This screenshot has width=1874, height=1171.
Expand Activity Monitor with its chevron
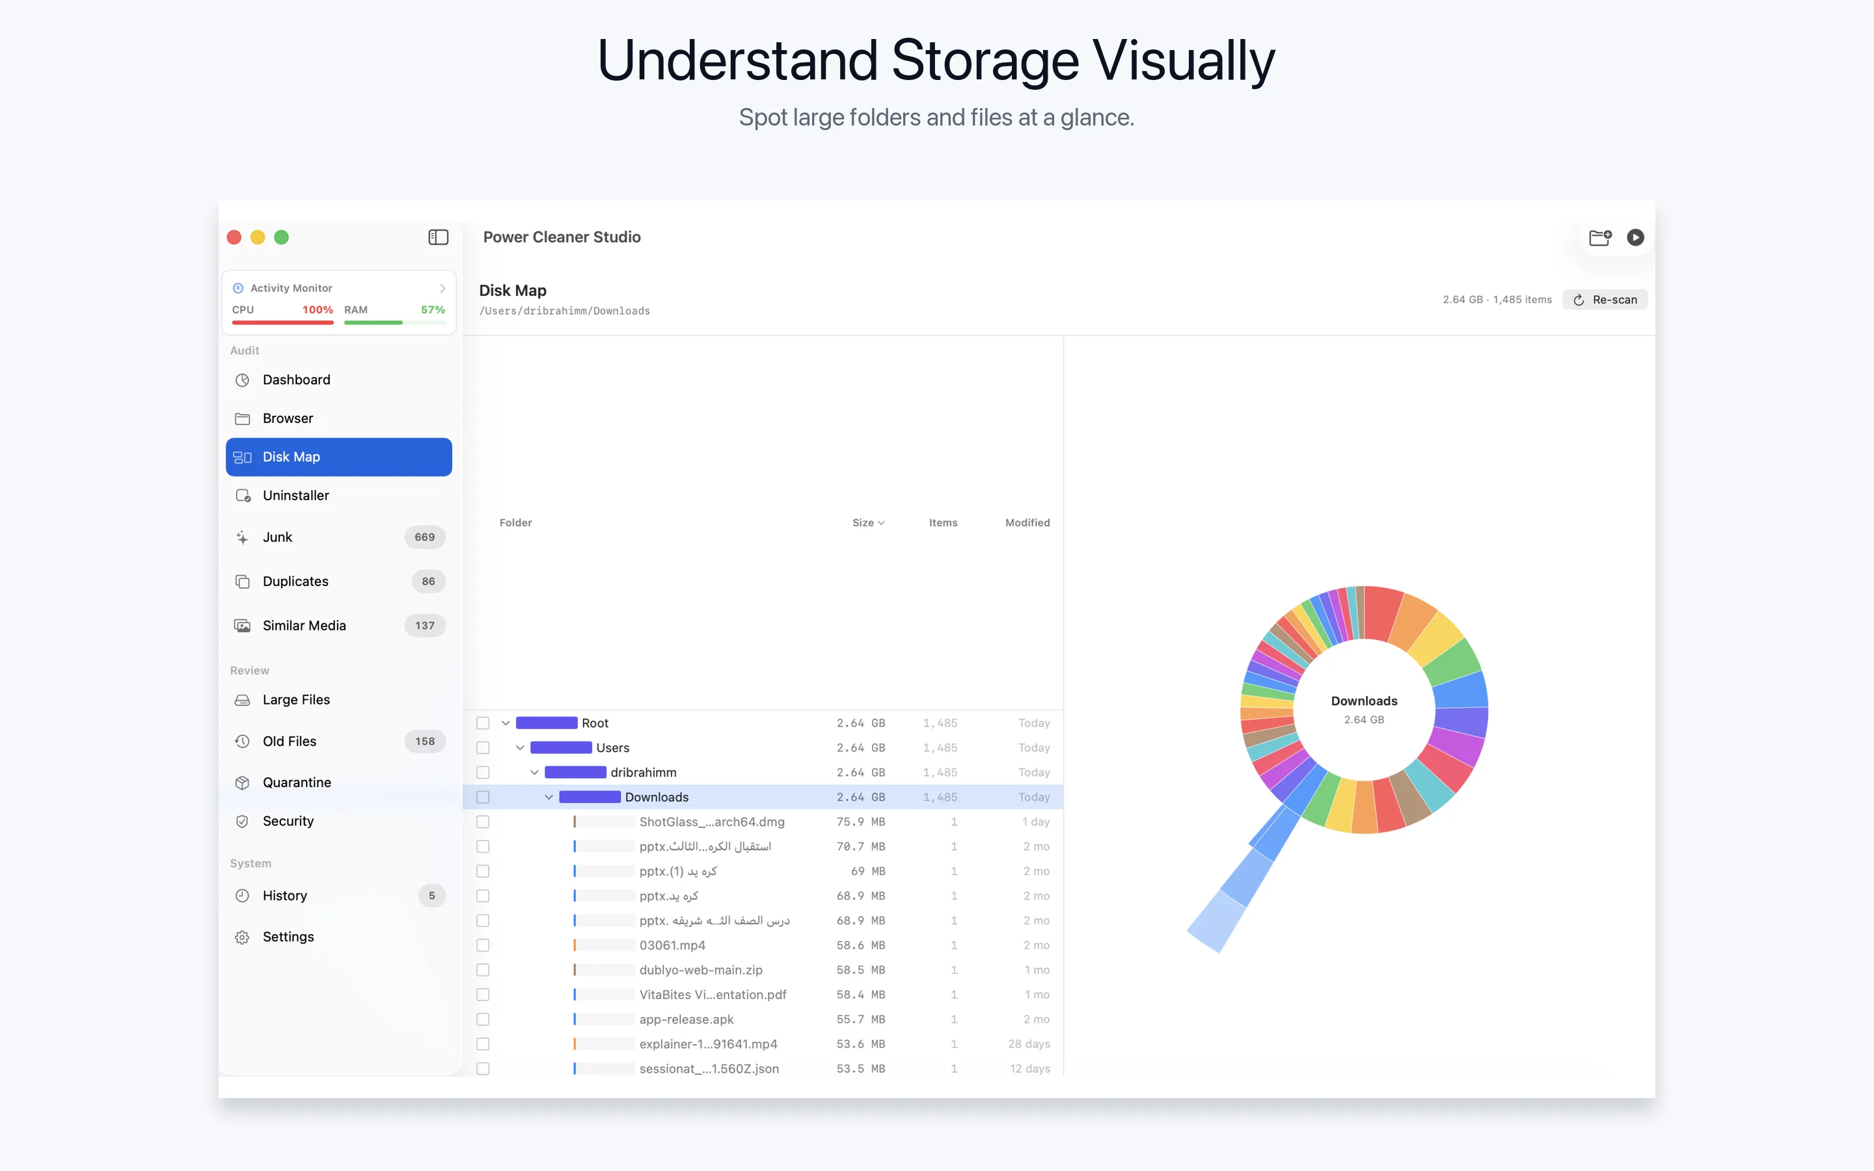click(x=443, y=288)
